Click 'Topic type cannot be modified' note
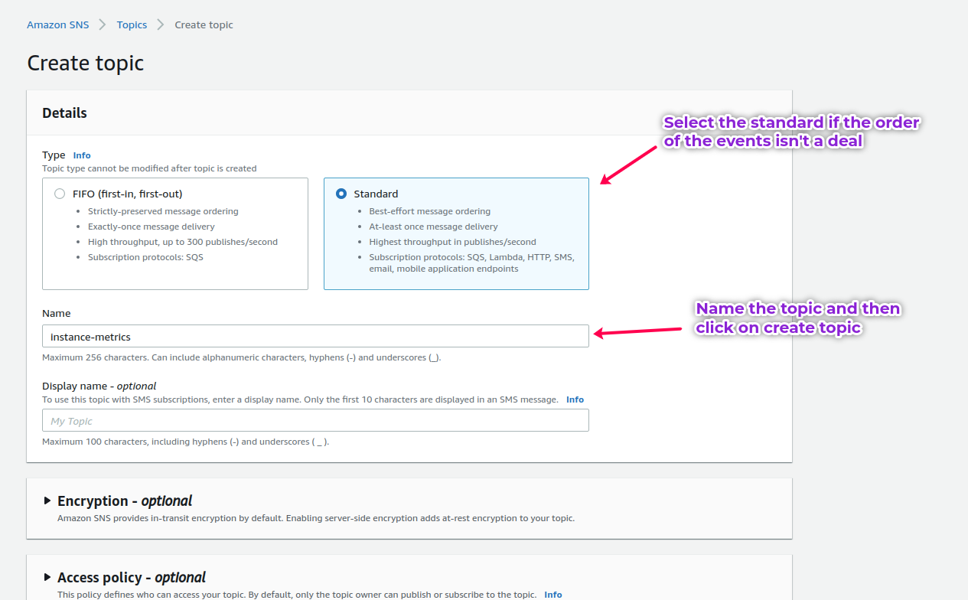The width and height of the screenshot is (968, 600). pyautogui.click(x=149, y=168)
